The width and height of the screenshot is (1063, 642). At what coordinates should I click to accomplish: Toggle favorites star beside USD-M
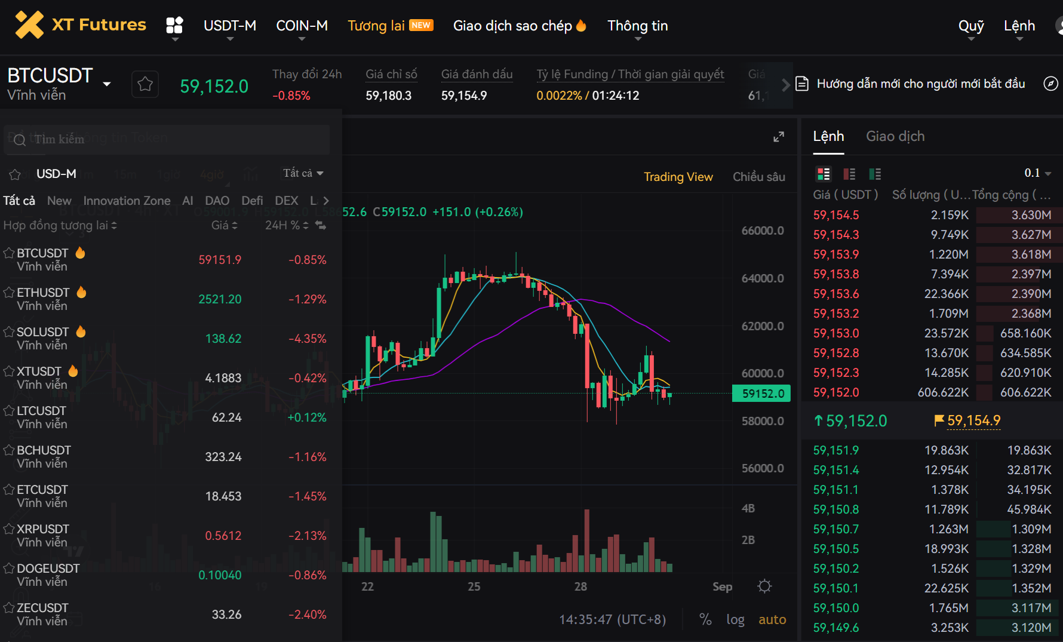tap(15, 174)
